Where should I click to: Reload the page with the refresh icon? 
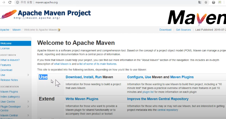point(10,2)
